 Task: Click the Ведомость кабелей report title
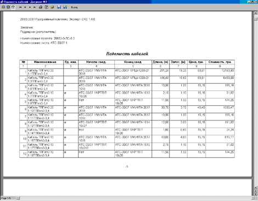coord(127,54)
